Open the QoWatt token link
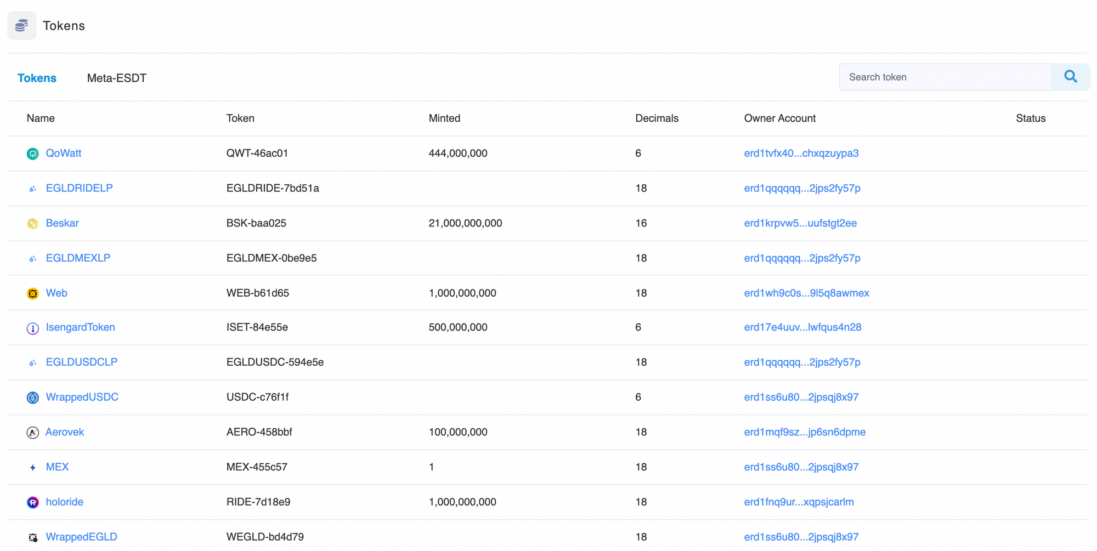The width and height of the screenshot is (1097, 551). pos(64,153)
